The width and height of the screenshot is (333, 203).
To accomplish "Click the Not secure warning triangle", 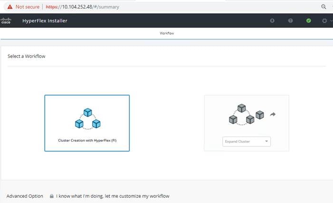I will [10, 7].
